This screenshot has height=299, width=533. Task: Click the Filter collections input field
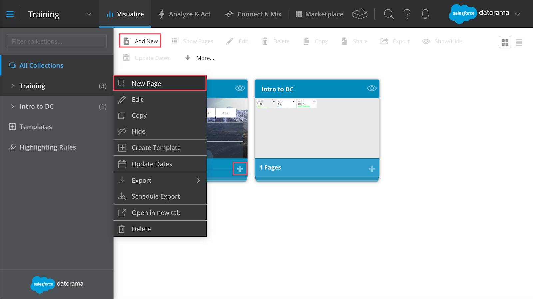coord(57,41)
